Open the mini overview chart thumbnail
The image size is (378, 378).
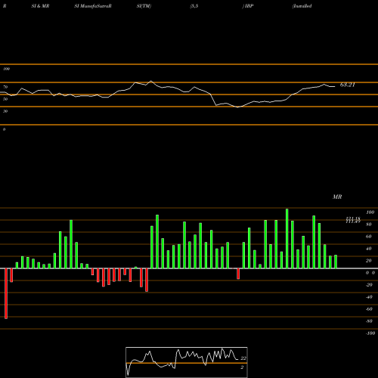pyautogui.click(x=187, y=362)
